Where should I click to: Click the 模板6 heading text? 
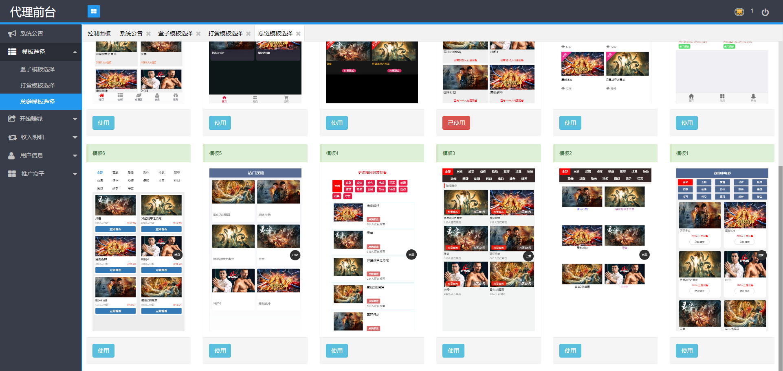coord(99,153)
